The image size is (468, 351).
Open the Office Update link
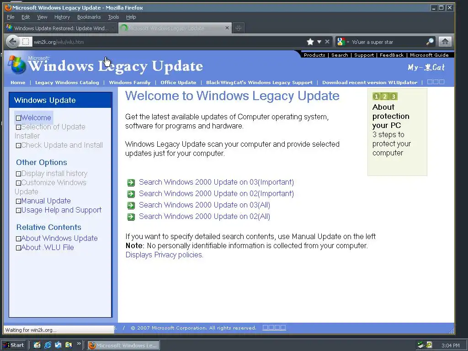[178, 82]
